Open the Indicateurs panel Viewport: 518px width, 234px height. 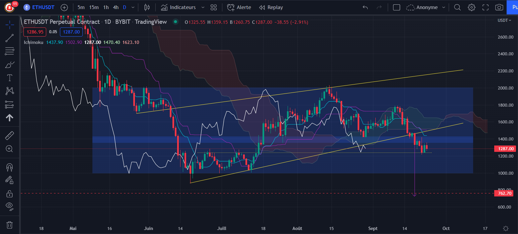point(179,7)
